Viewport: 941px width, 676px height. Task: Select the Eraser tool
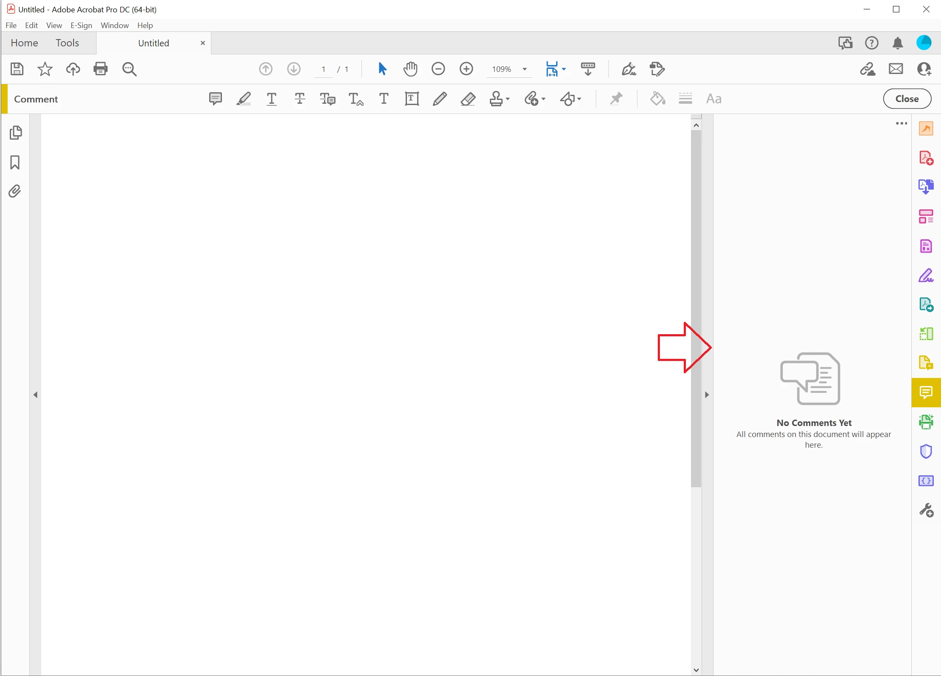coord(468,99)
